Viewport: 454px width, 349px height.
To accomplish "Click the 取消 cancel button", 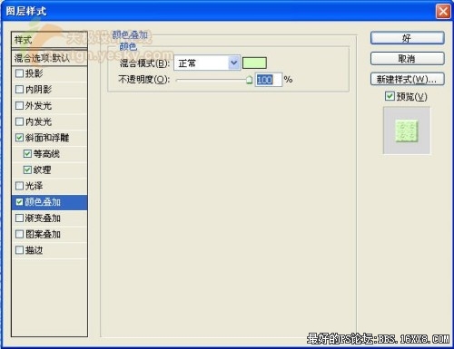I will (x=408, y=59).
